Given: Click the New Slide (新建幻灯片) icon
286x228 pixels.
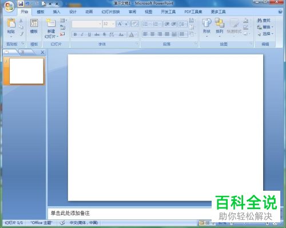Looking at the screenshot, I should (x=51, y=23).
